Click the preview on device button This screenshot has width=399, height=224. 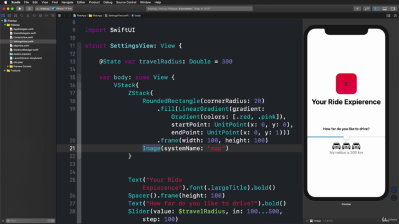pos(394,198)
